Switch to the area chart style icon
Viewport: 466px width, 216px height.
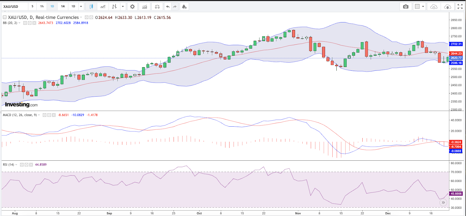click(103, 6)
